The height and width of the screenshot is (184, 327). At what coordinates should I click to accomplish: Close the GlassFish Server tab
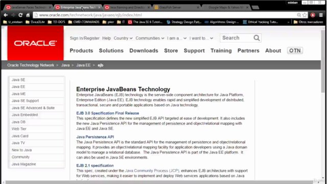tap(198, 7)
